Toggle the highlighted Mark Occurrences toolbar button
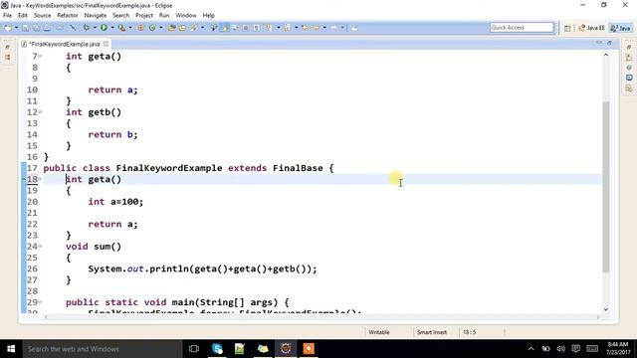This screenshot has height=358, width=637. click(x=225, y=28)
